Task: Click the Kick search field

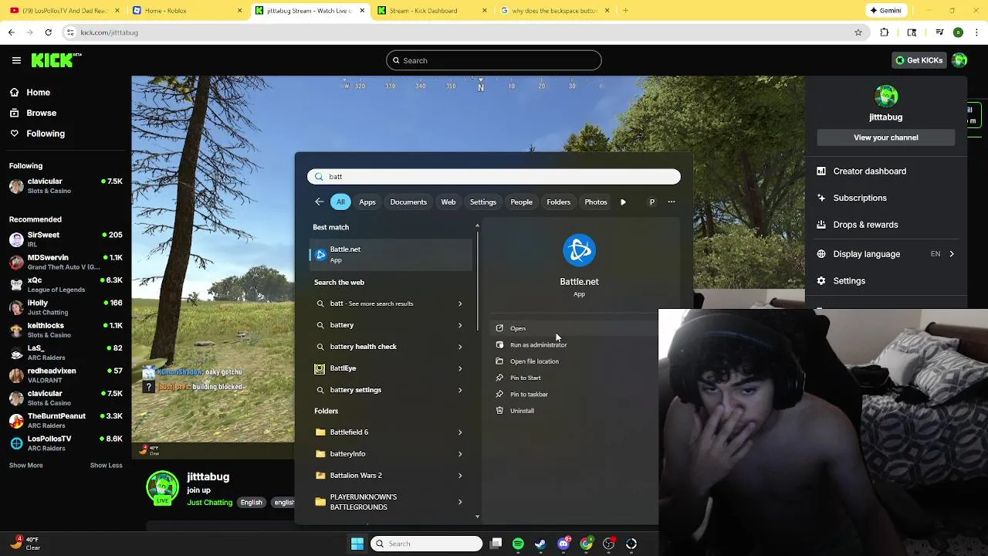Action: click(494, 60)
